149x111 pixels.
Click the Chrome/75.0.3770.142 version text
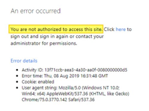pos(44,100)
